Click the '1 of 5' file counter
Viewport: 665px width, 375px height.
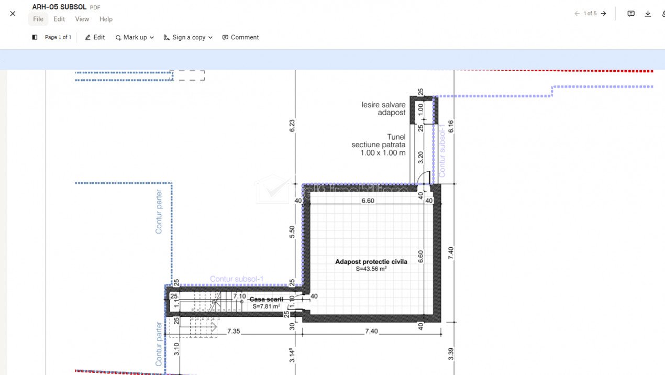tap(590, 14)
